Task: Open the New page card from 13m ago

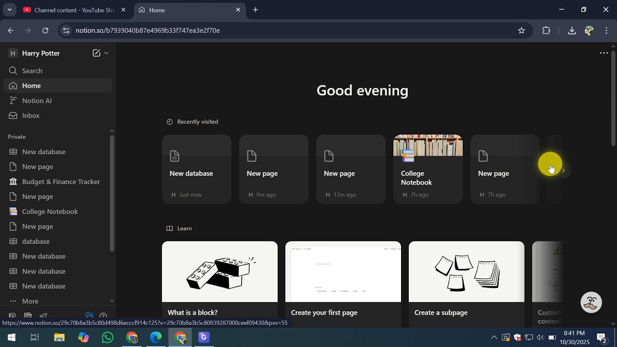Action: 351,169
